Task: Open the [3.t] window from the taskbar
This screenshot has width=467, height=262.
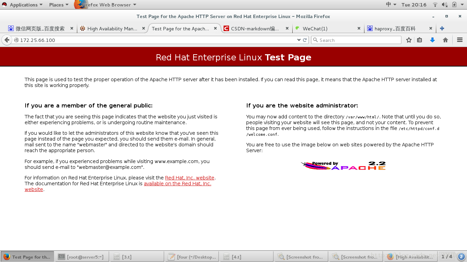Action: 137,257
